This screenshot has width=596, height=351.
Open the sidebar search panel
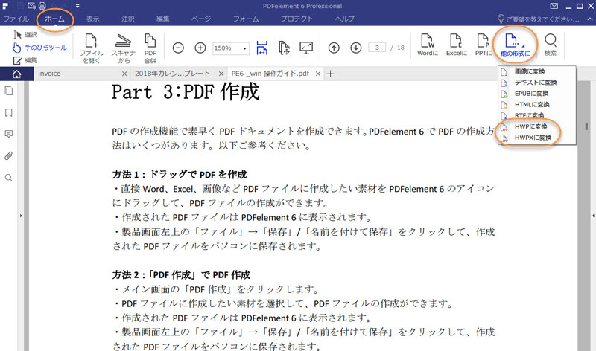pos(8,178)
